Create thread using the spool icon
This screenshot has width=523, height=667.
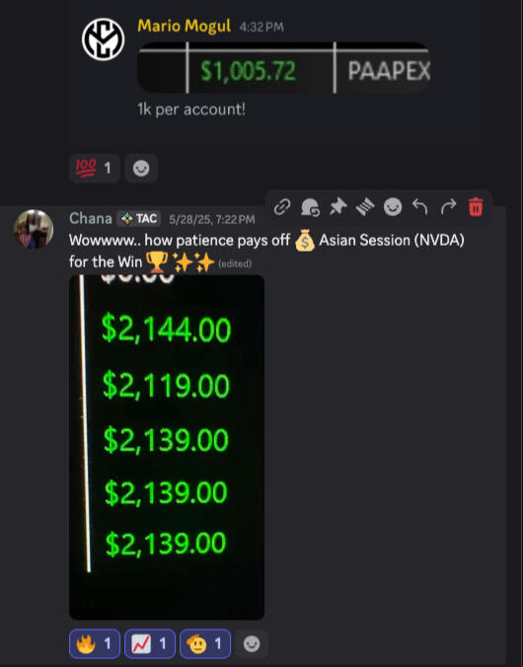tap(365, 207)
